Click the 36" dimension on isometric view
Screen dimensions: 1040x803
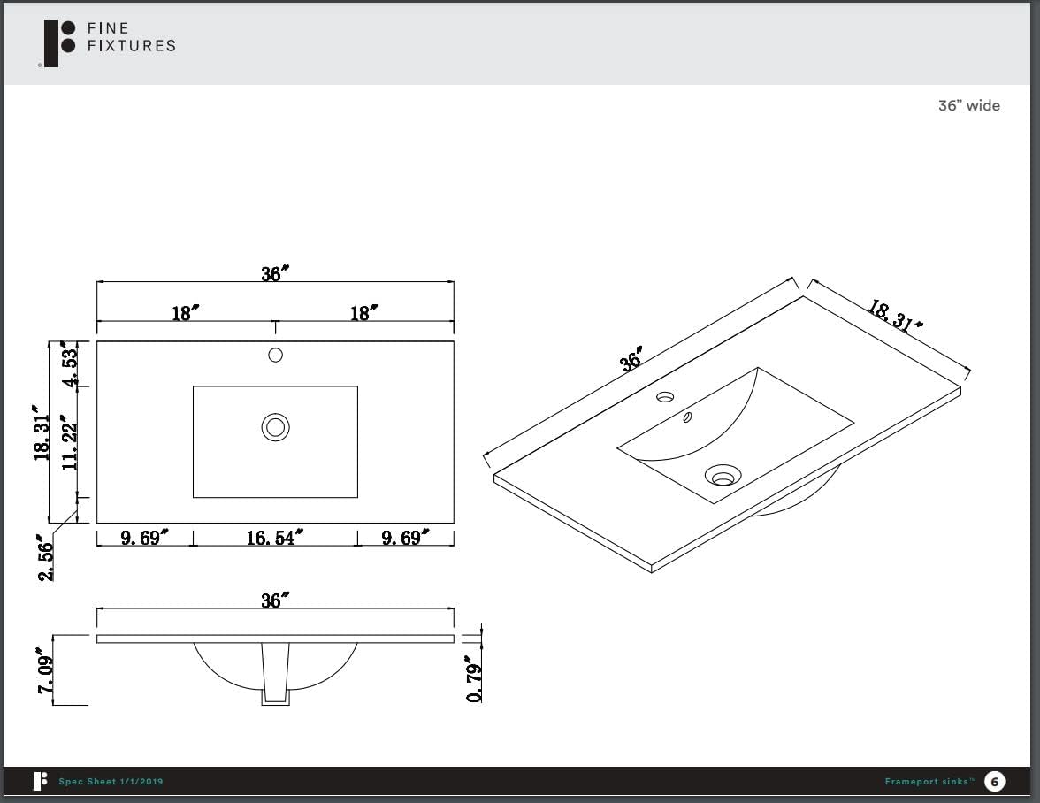pos(631,359)
